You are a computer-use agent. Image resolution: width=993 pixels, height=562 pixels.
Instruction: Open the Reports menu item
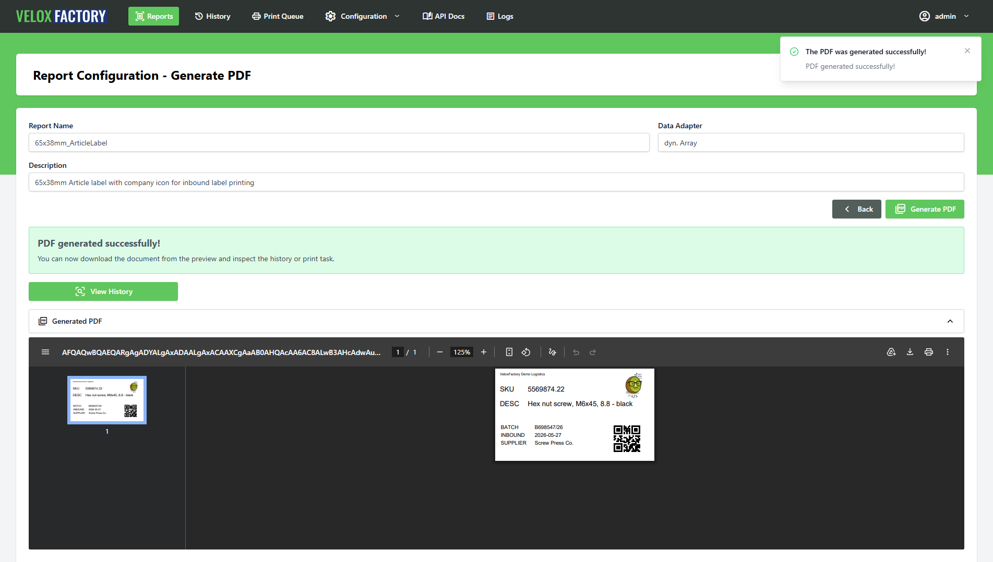click(x=153, y=16)
